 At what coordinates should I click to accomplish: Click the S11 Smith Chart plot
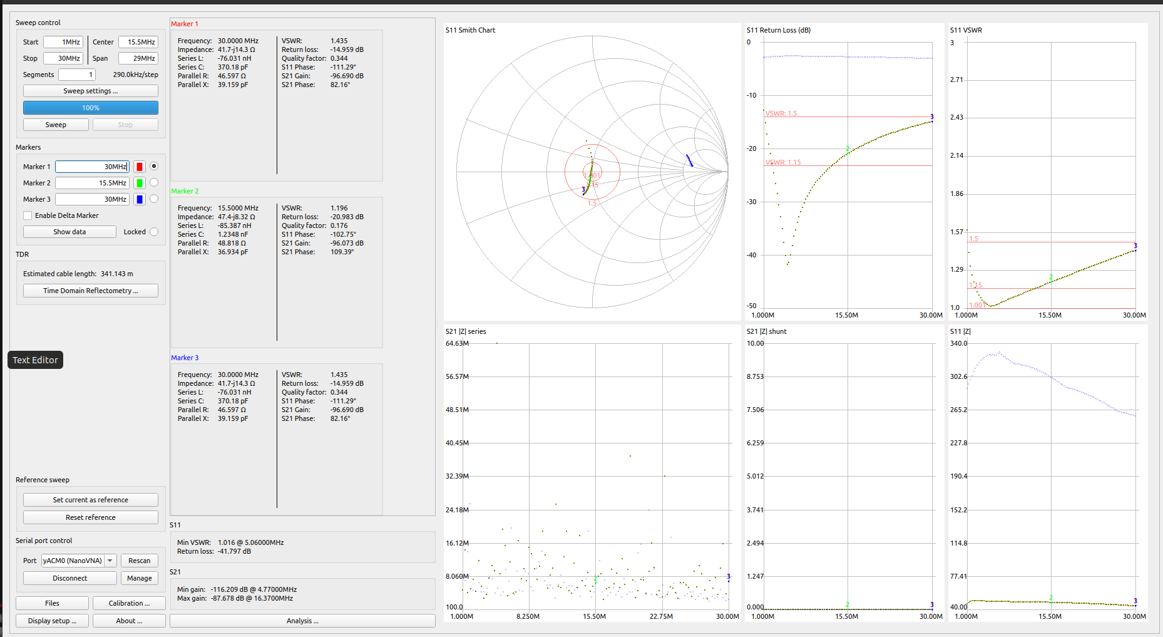click(592, 172)
